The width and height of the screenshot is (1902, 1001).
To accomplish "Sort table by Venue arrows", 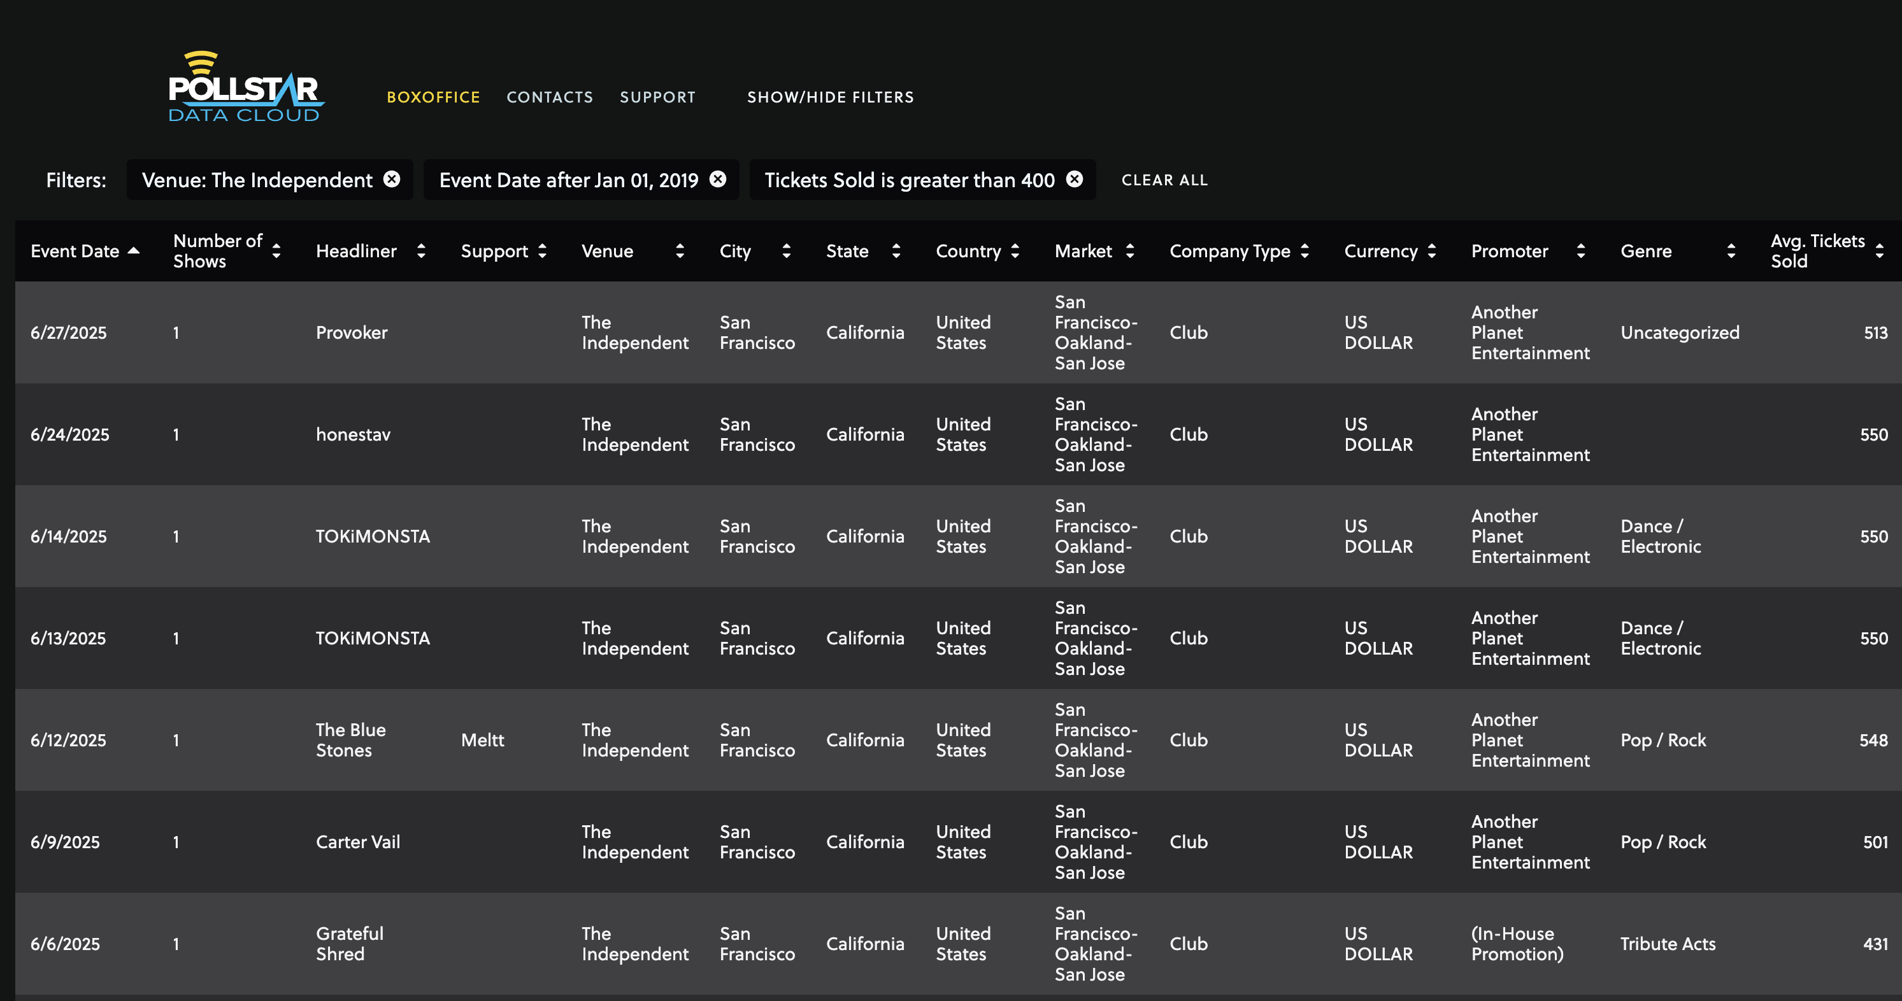I will 680,251.
